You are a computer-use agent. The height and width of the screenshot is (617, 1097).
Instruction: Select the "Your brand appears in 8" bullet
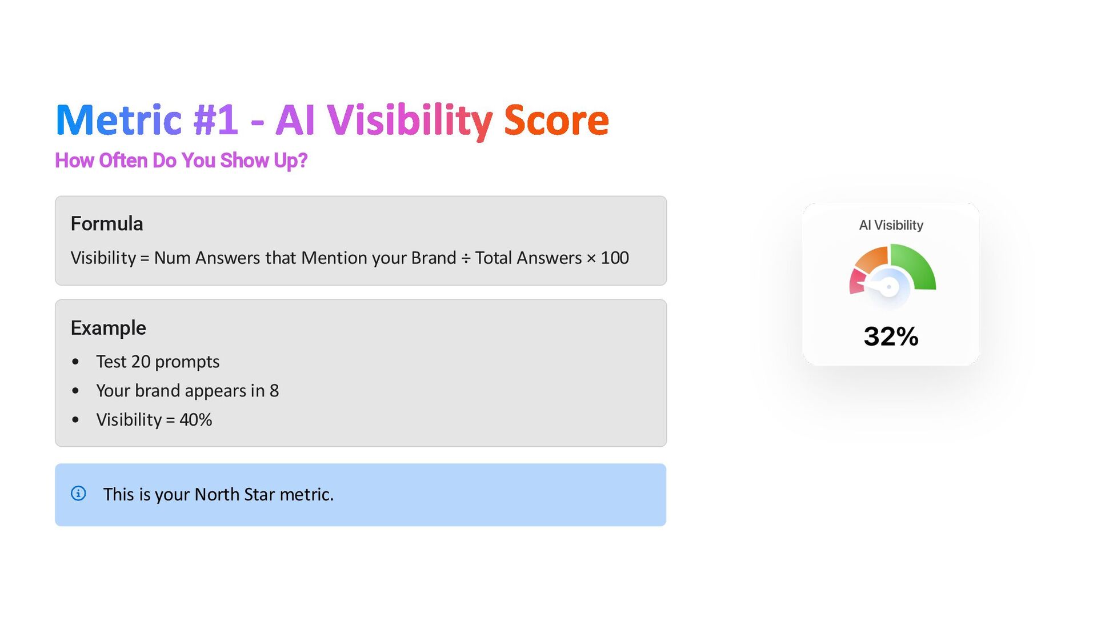tap(187, 391)
